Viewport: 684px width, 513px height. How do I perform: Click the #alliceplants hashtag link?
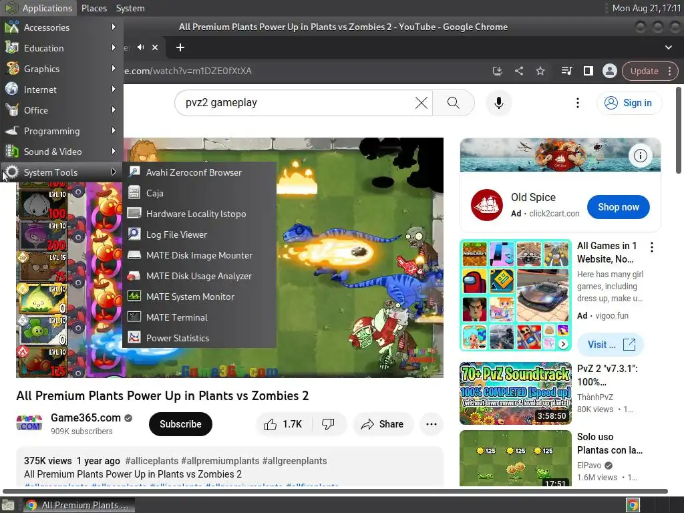click(x=152, y=461)
